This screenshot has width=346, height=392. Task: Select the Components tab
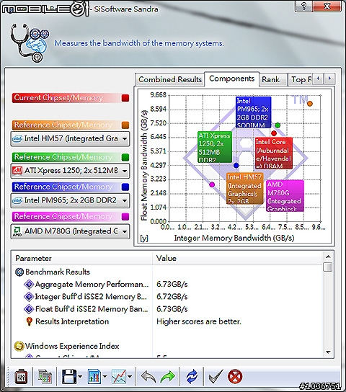point(232,79)
